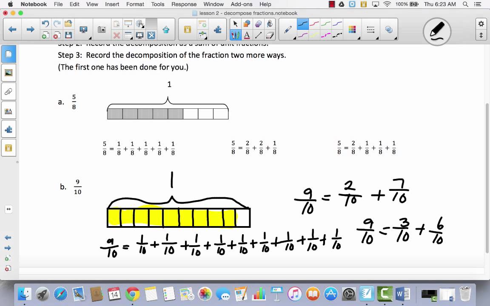The image size is (490, 306).
Task: Go to the previous page with toolbar arrow
Action: click(x=12, y=29)
